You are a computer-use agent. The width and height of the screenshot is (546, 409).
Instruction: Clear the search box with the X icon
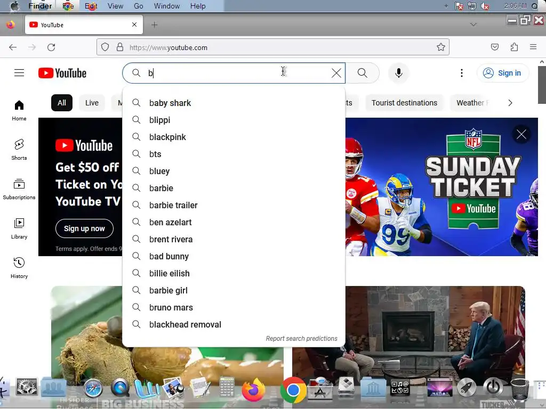click(x=336, y=73)
